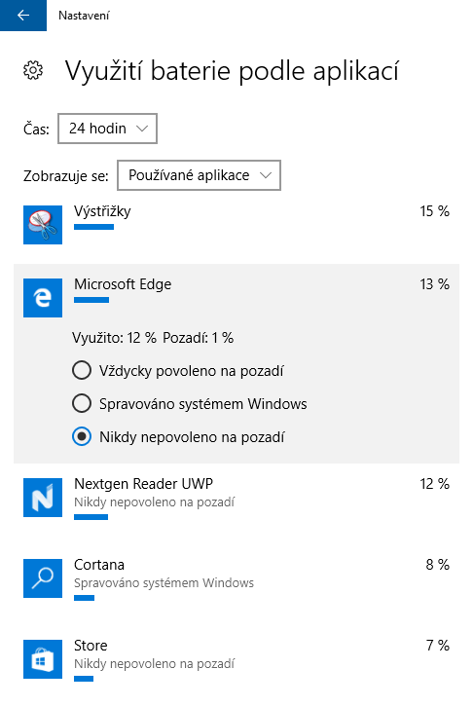Image resolution: width=474 pixels, height=706 pixels.
Task: Click the back arrow button
Action: (23, 16)
